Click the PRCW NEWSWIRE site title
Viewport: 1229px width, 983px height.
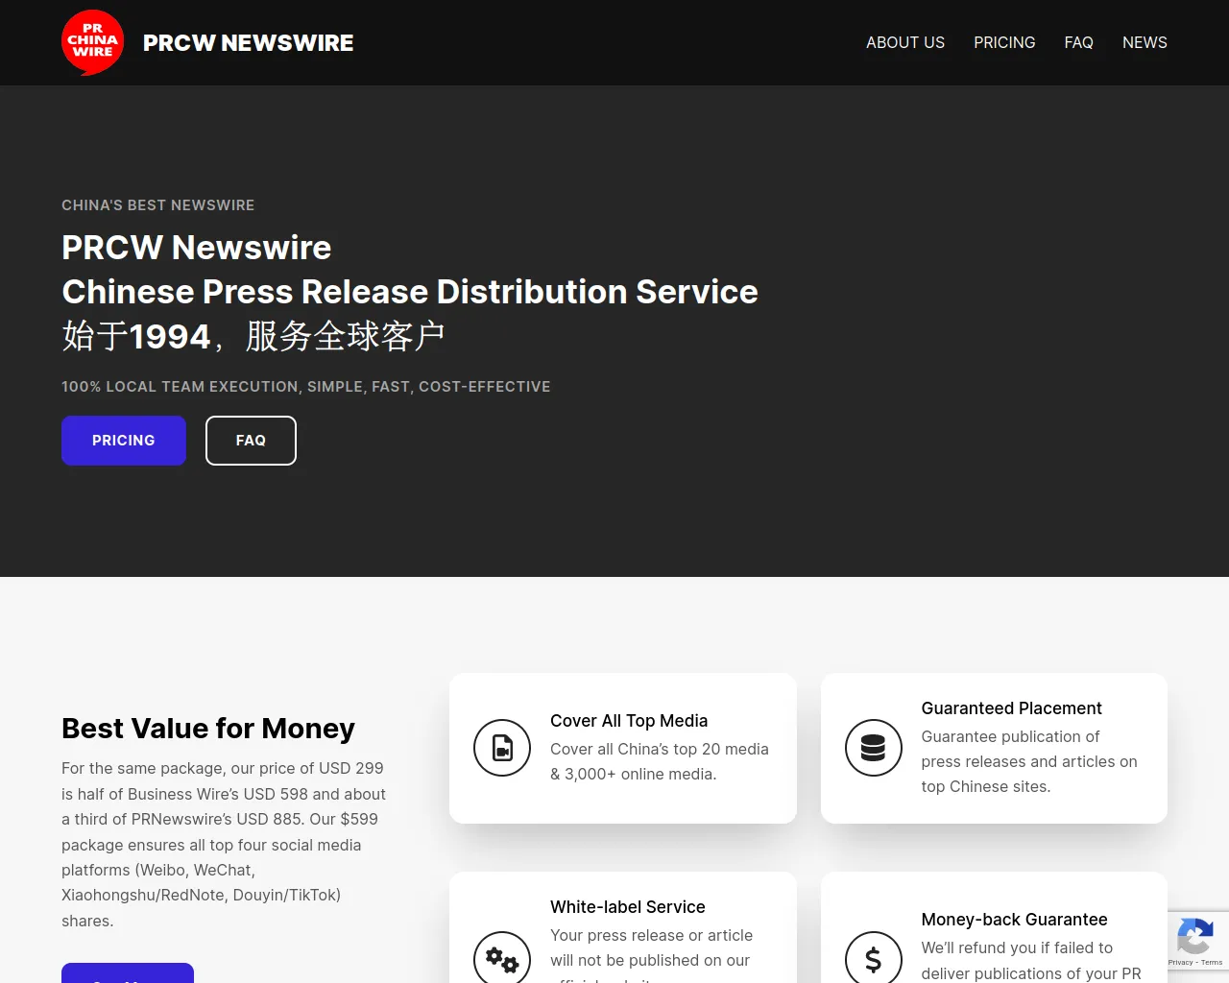(248, 43)
